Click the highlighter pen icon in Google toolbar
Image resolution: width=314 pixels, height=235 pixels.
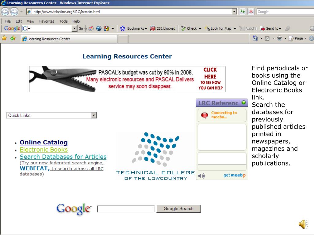[x=287, y=28]
